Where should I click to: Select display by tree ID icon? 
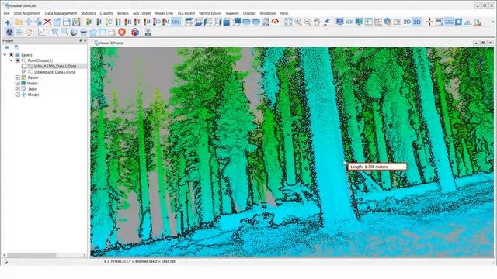[157, 22]
